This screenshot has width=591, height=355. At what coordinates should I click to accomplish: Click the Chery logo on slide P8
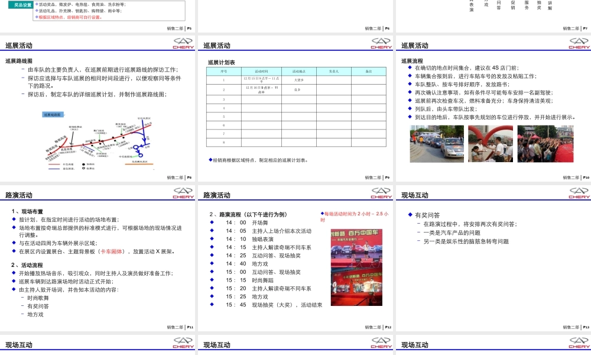coord(183,43)
